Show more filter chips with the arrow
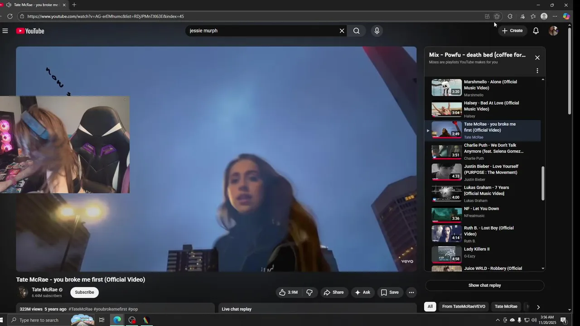 coord(538,307)
